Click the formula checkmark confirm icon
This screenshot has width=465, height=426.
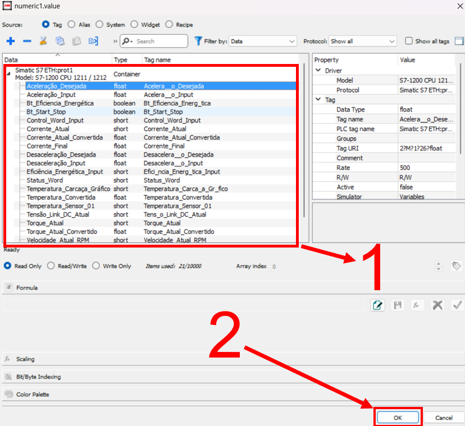[x=457, y=305]
